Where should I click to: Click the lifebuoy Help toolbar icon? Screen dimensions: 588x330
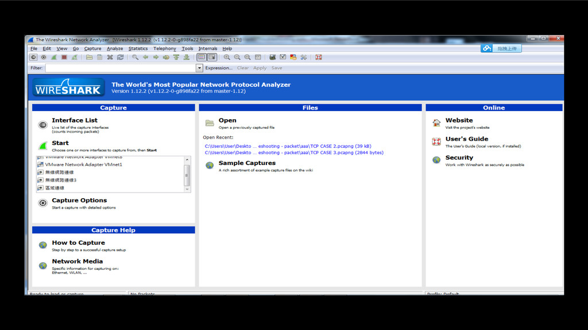coord(318,57)
